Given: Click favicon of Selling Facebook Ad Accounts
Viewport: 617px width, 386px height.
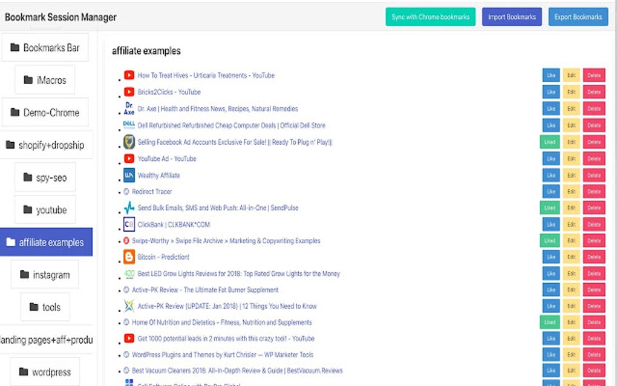Looking at the screenshot, I should [129, 142].
